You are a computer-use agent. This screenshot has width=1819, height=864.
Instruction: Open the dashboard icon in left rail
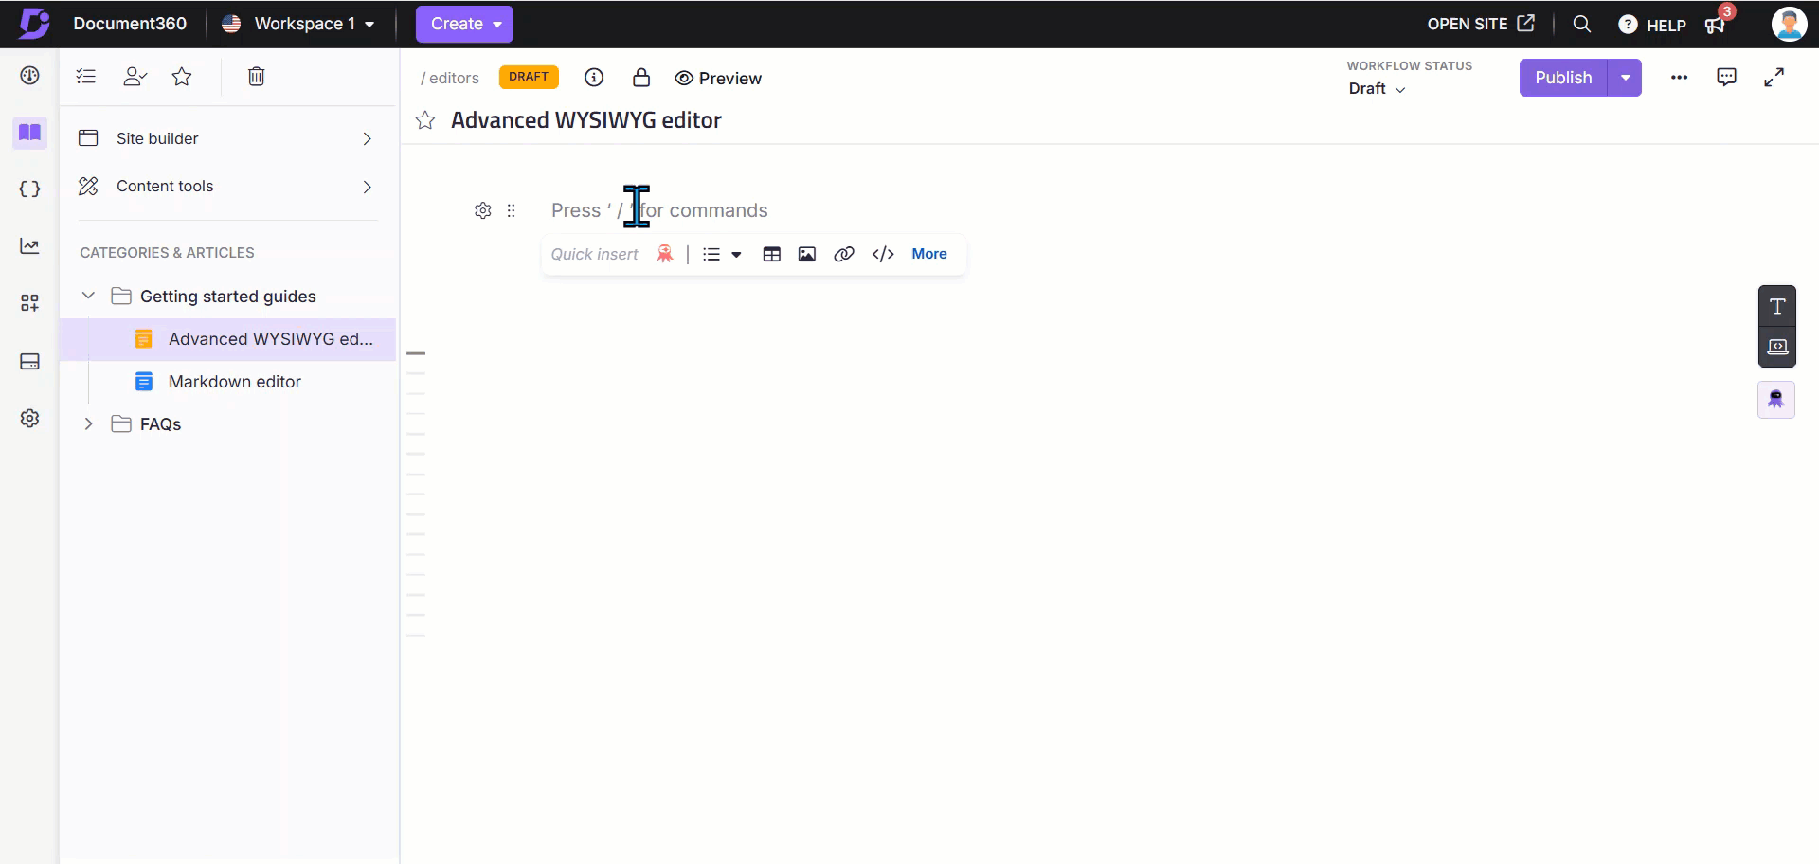pyautogui.click(x=29, y=76)
